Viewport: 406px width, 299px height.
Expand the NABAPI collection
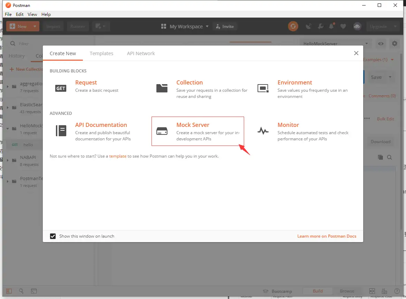pos(8,160)
